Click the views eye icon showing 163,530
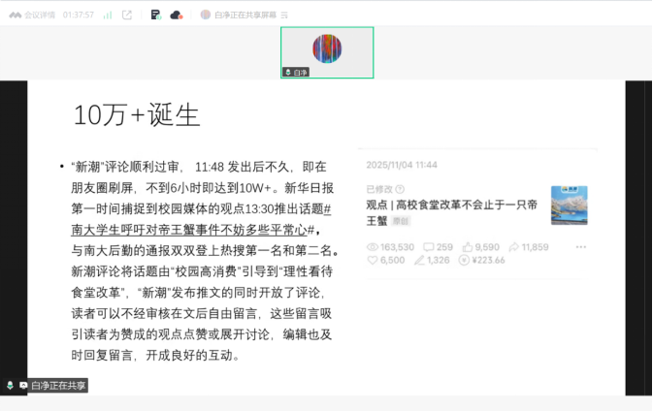The width and height of the screenshot is (653, 411). [373, 247]
